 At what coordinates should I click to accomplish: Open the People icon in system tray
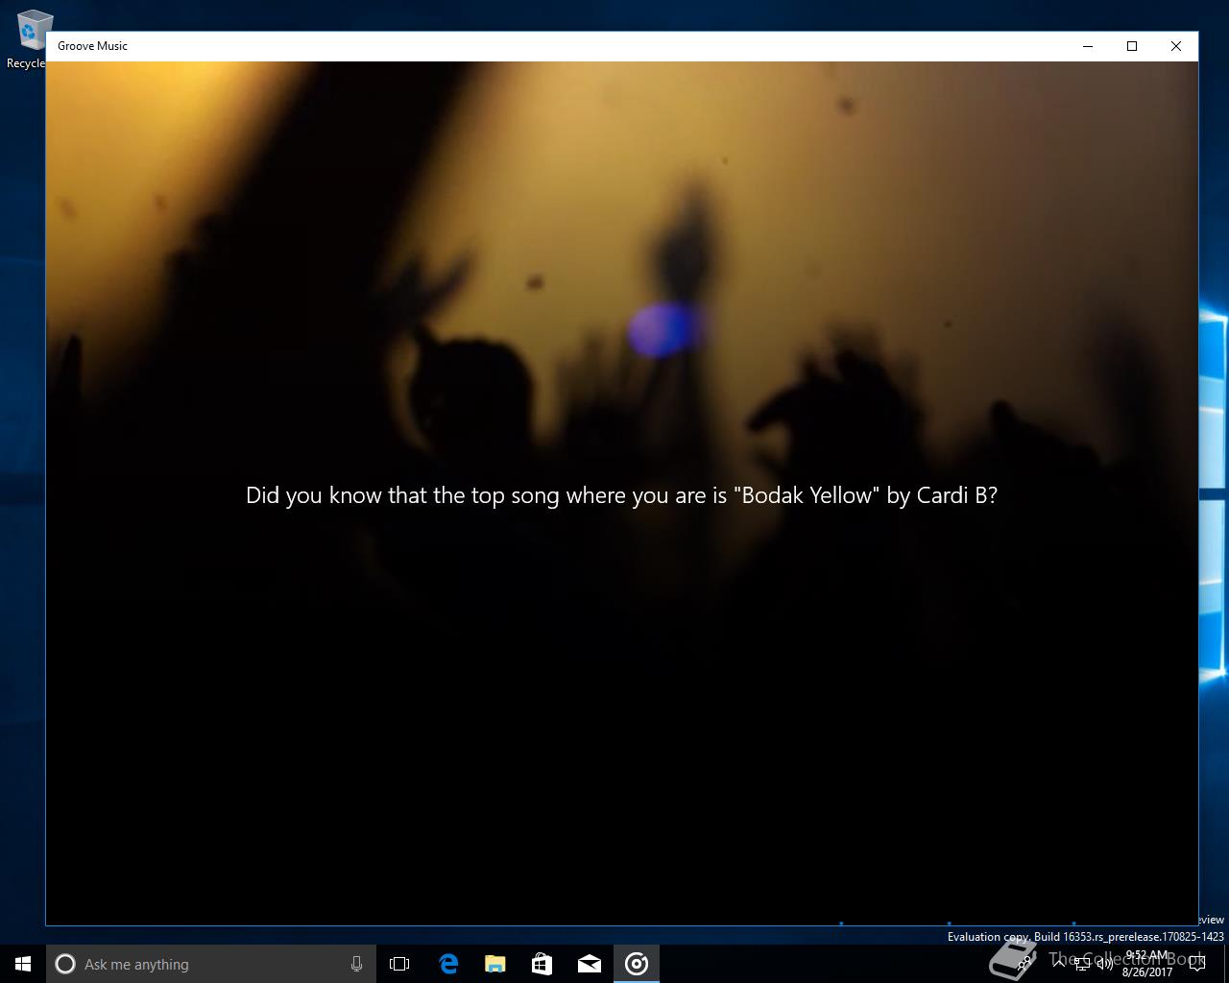pos(1024,964)
